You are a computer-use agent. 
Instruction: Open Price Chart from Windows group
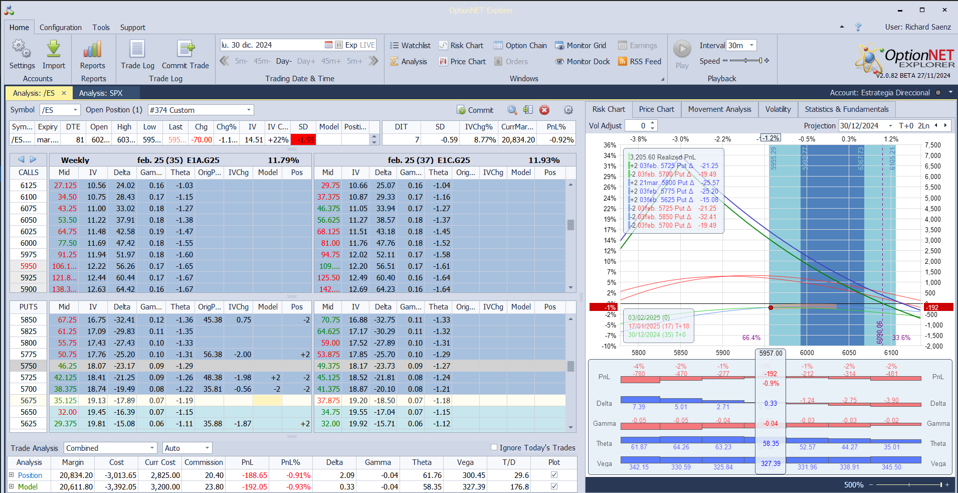click(462, 62)
